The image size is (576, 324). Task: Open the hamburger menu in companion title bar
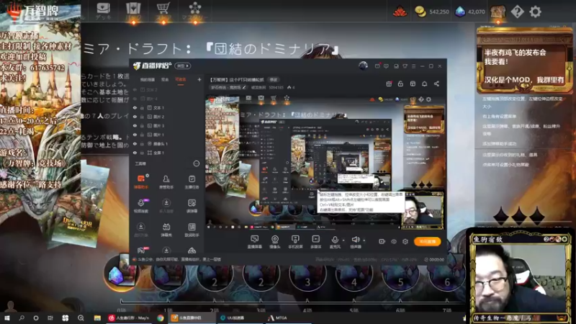[x=413, y=66]
